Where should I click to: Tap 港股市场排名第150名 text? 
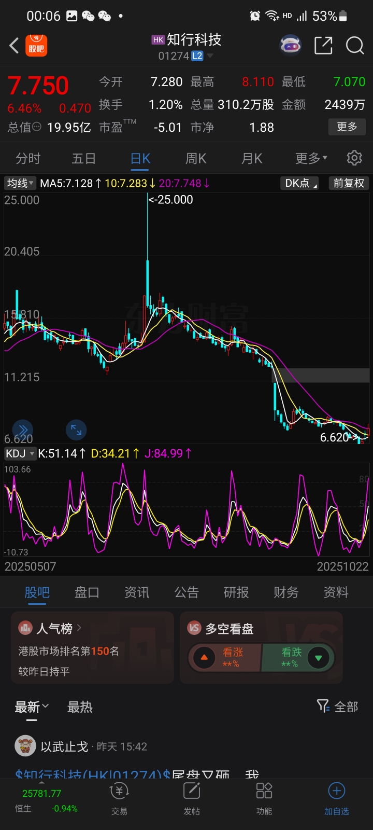(x=69, y=651)
